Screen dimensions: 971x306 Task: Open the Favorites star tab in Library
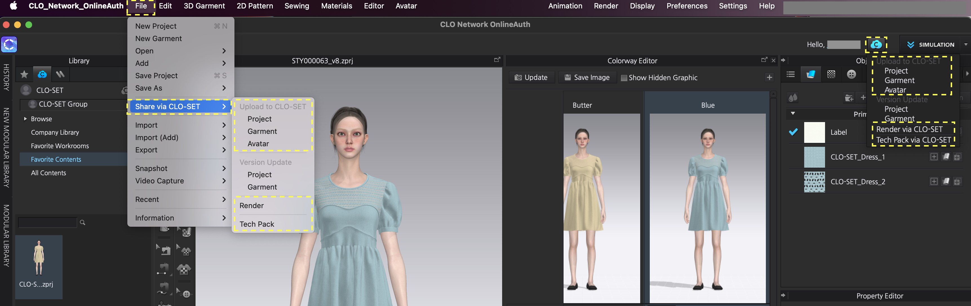point(24,74)
